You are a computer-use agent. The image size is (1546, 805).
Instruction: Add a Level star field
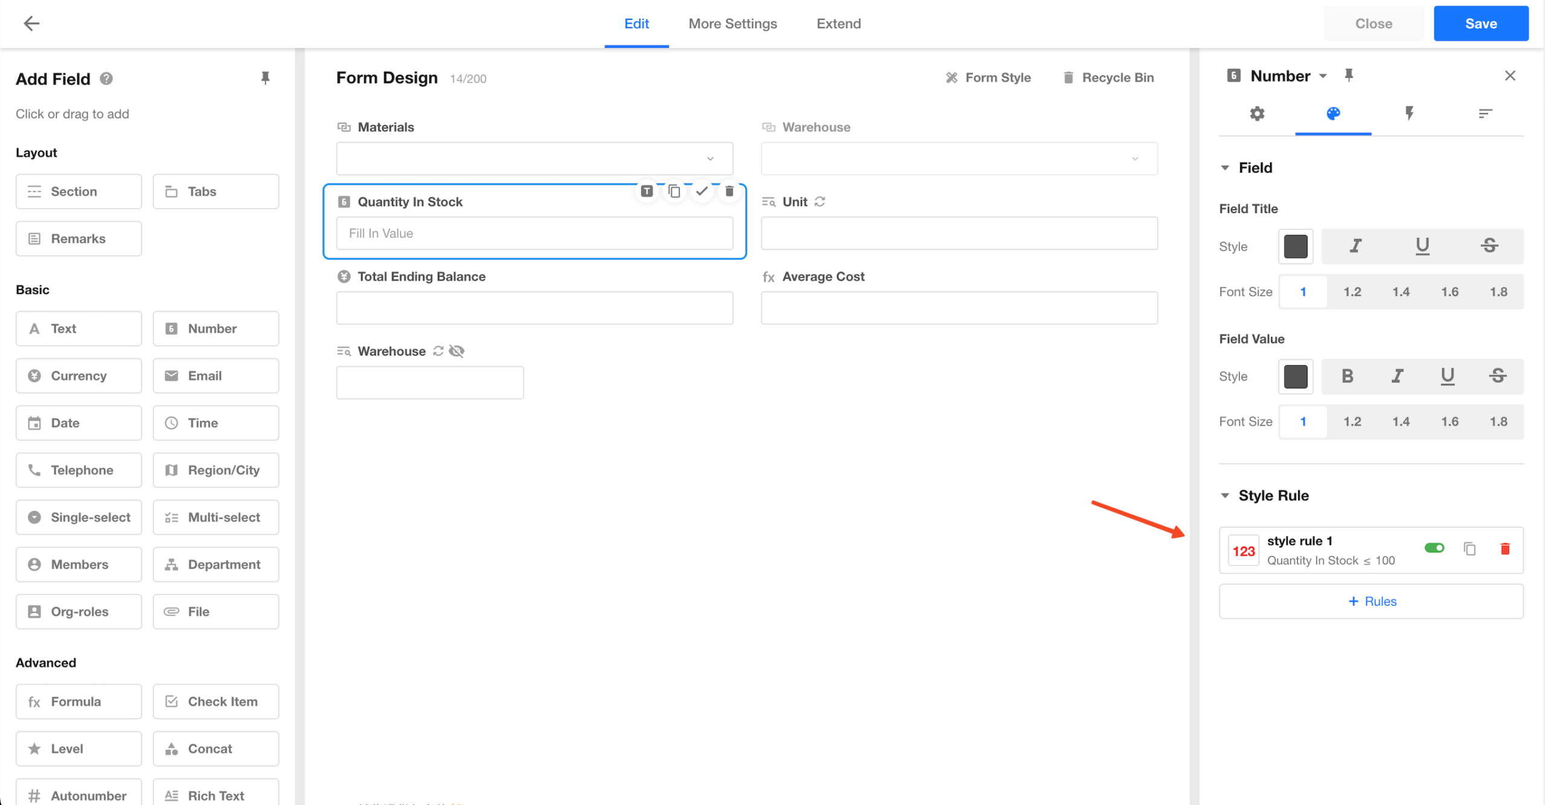[x=79, y=748]
